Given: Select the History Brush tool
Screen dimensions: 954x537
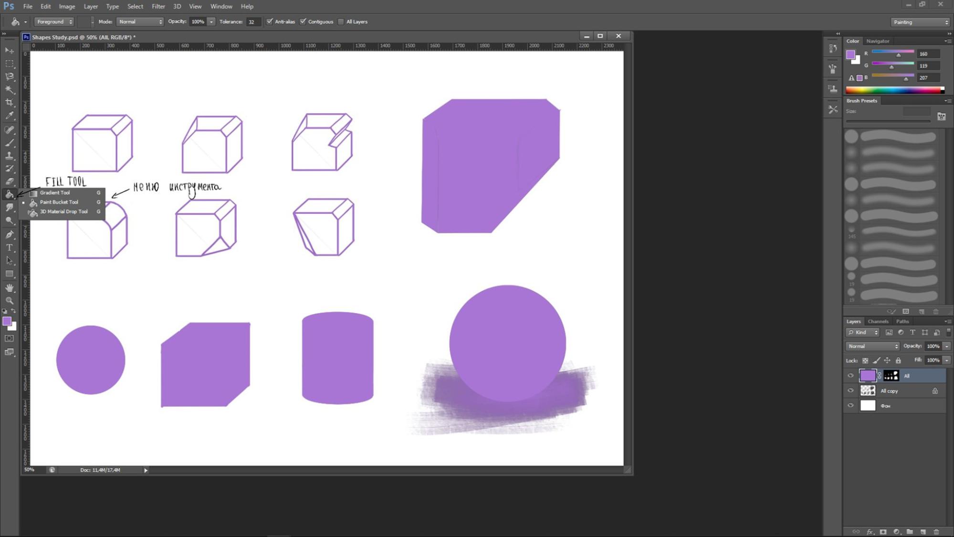Looking at the screenshot, I should tap(10, 168).
